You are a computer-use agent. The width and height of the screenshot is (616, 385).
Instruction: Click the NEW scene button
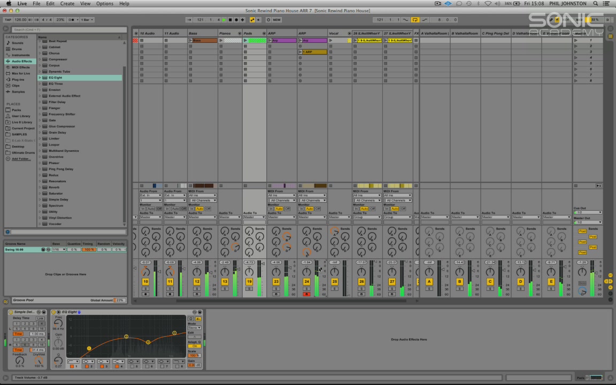(x=277, y=20)
